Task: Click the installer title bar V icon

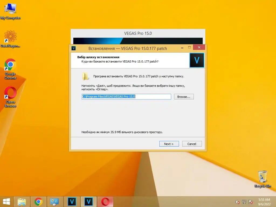Action: 74,48
